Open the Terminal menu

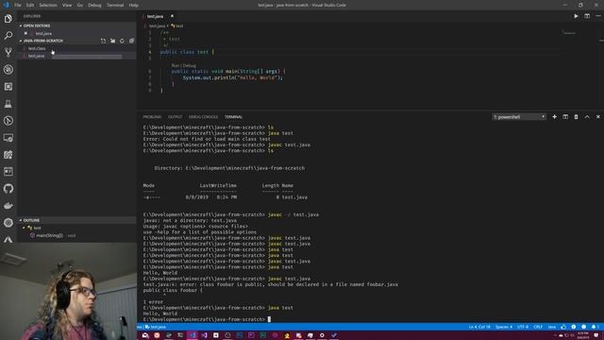pos(115,5)
